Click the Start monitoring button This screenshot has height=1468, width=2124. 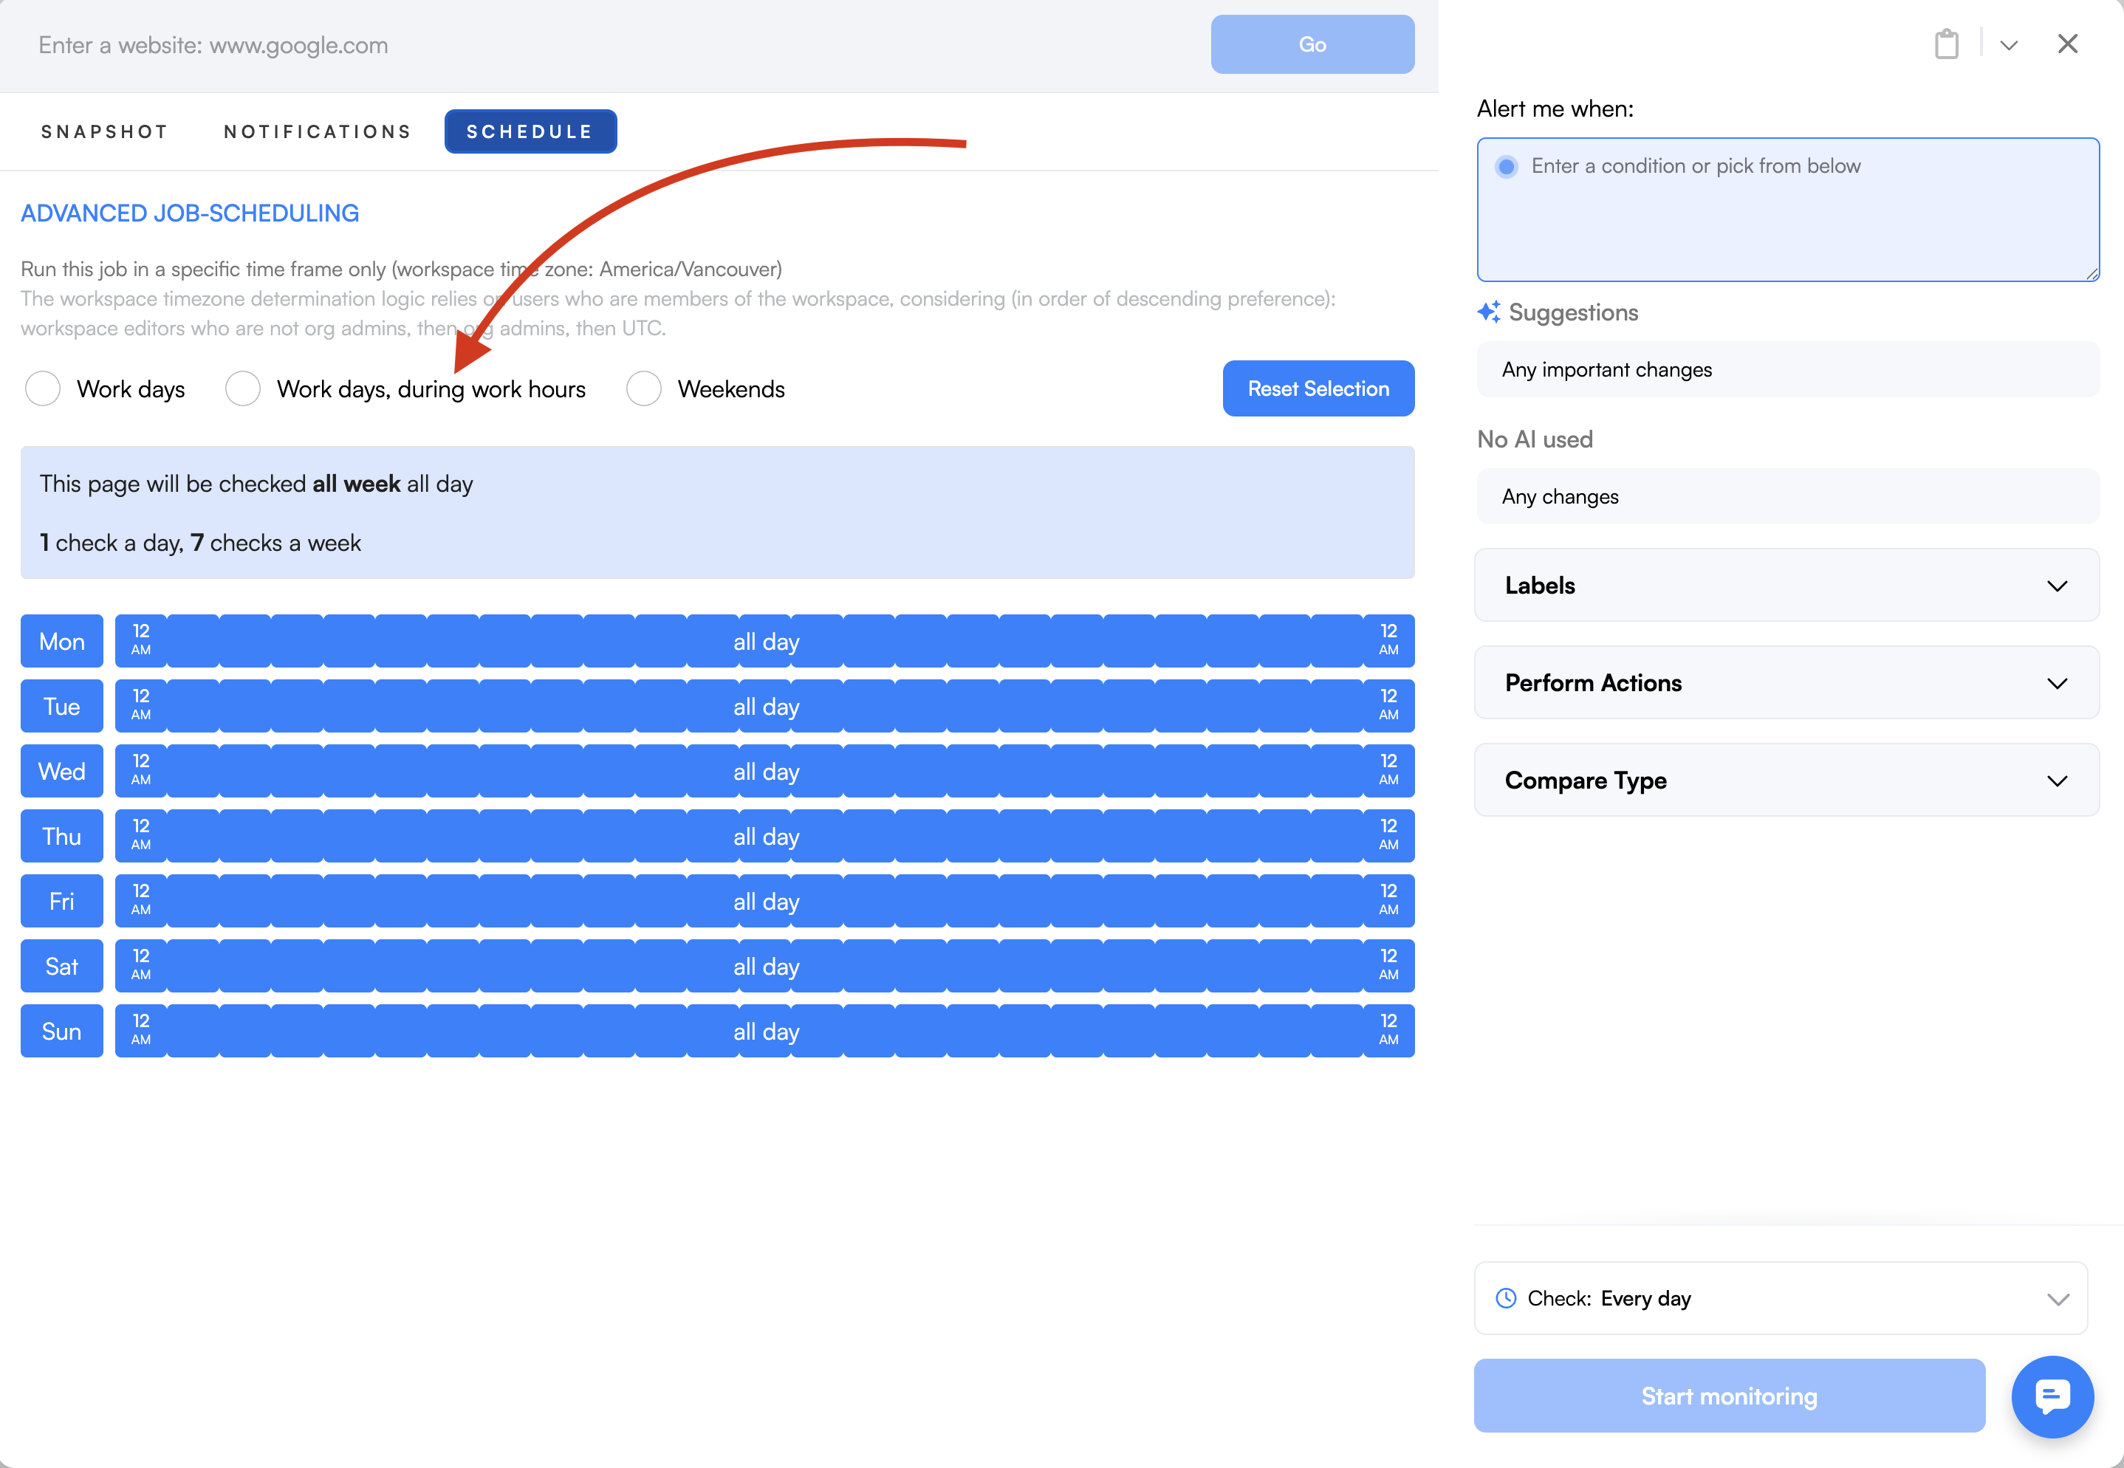1728,1396
